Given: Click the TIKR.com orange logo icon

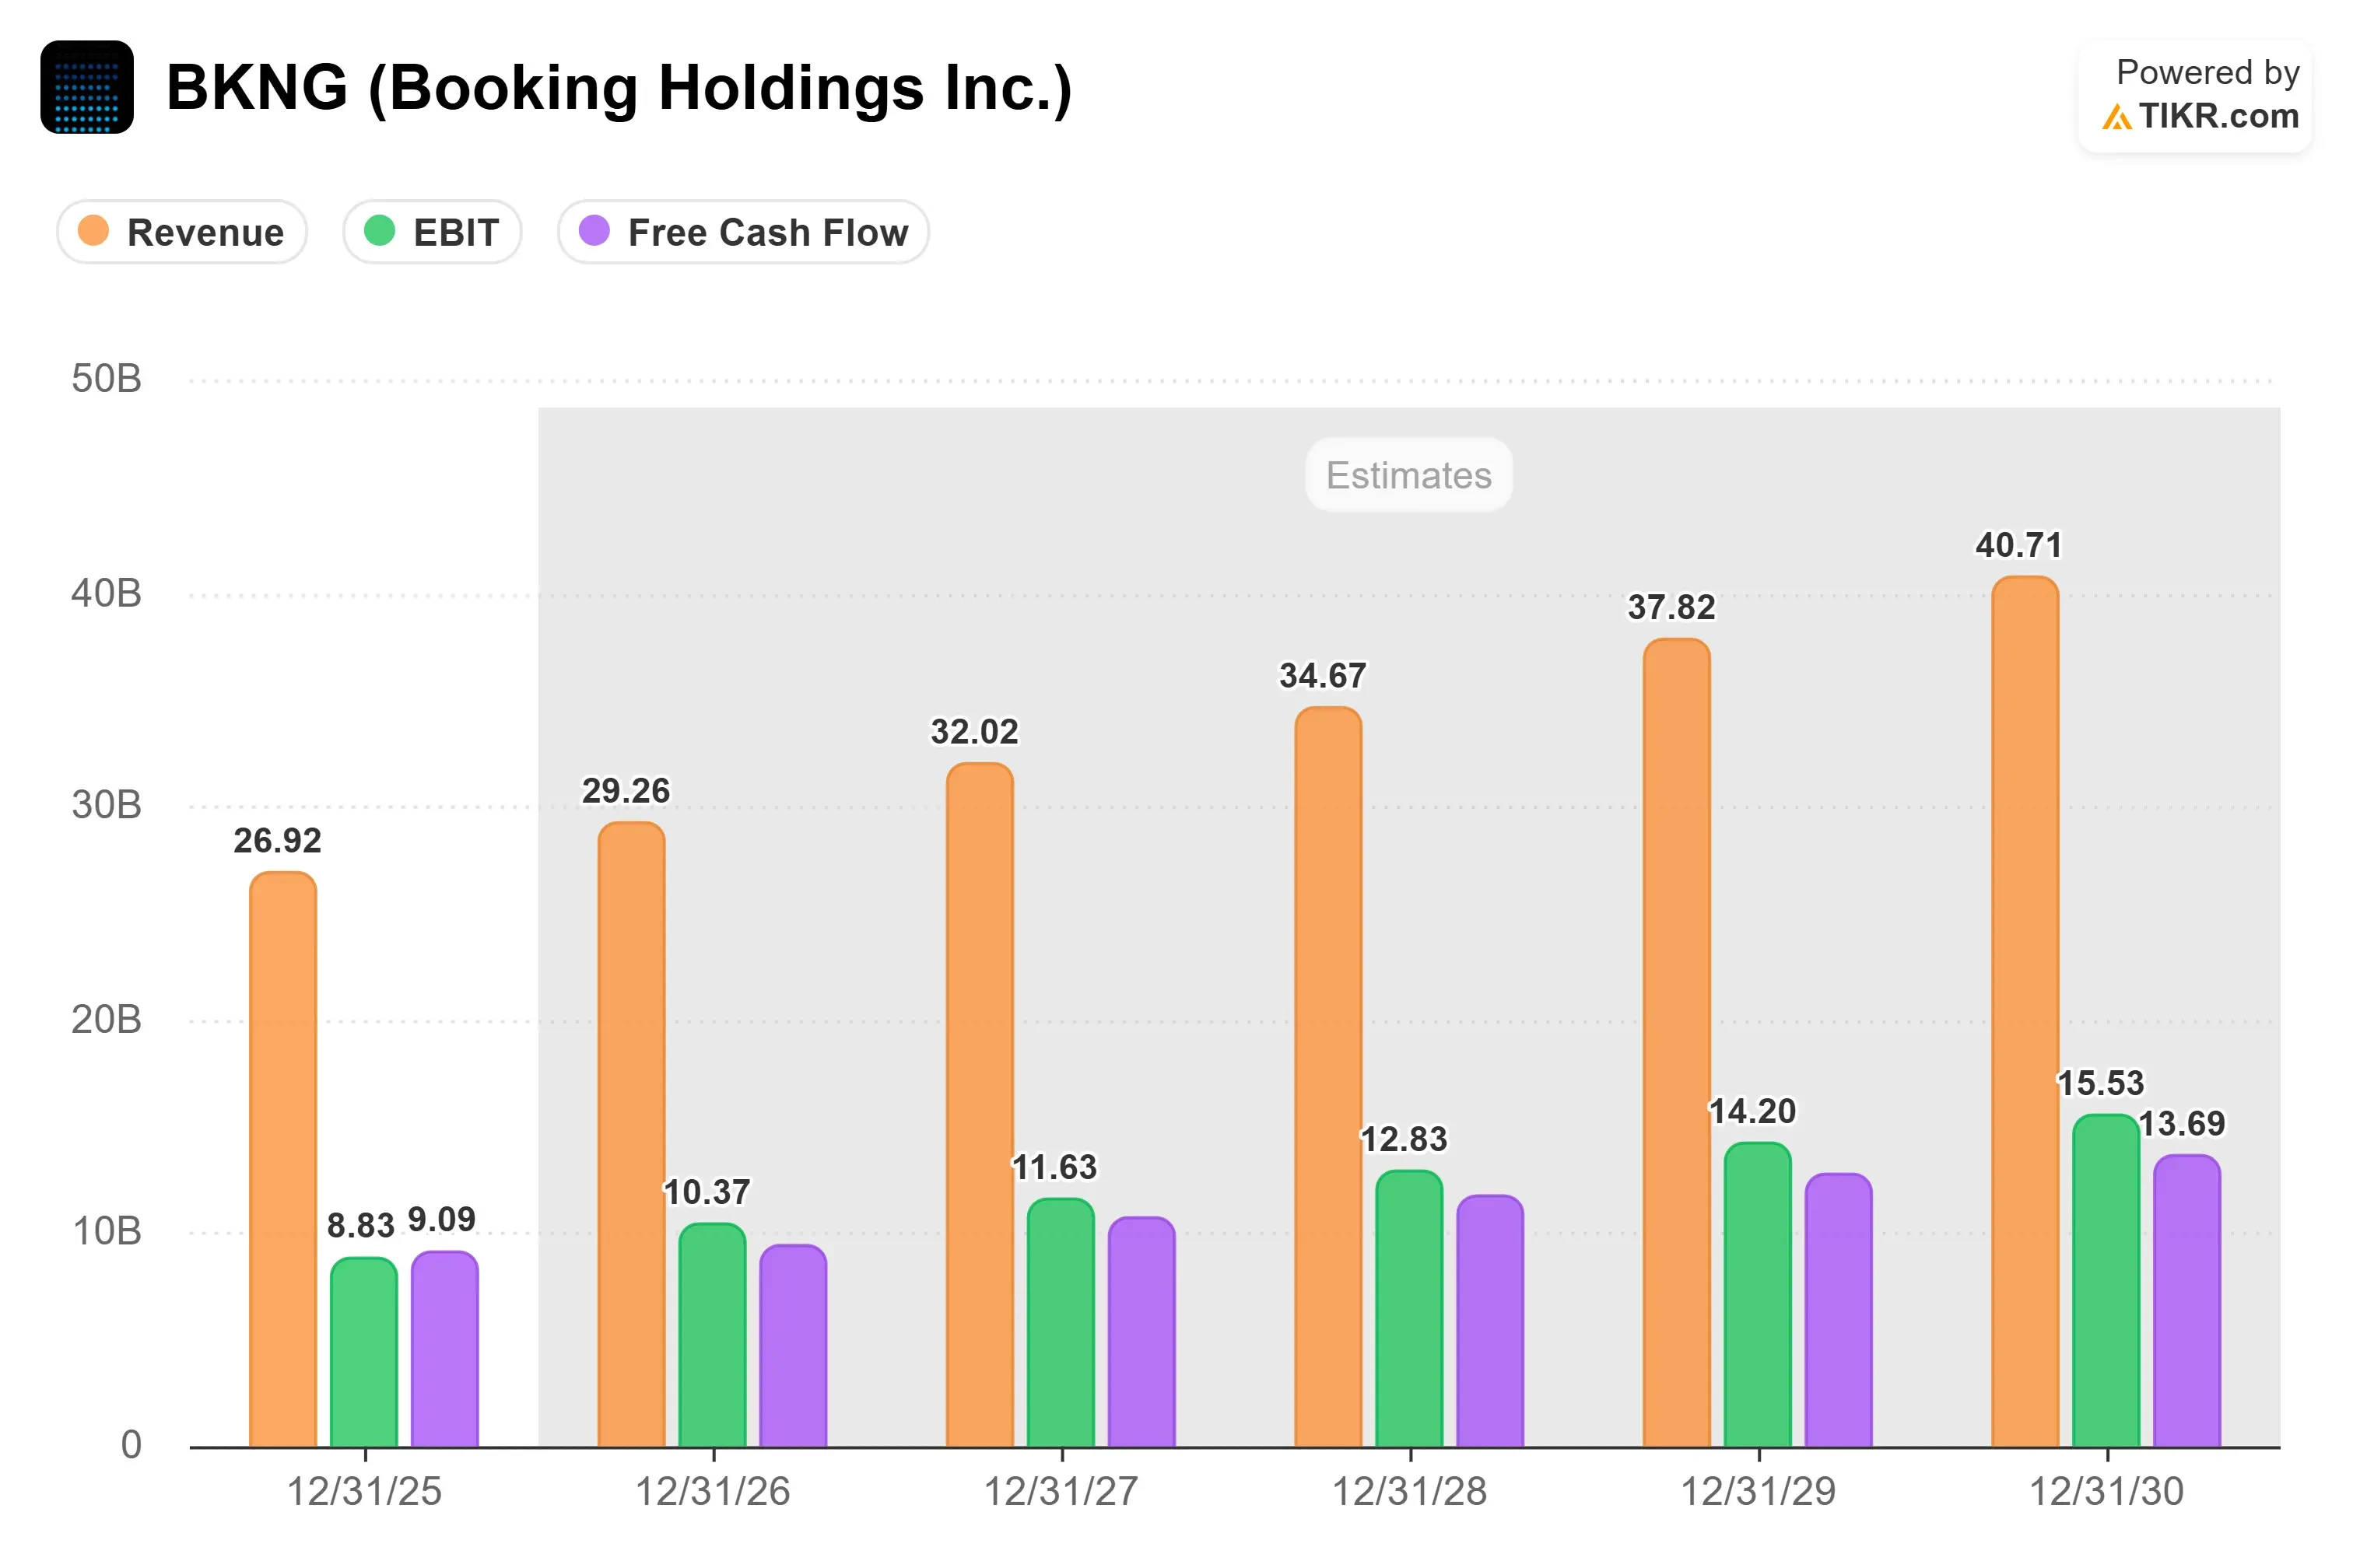Looking at the screenshot, I should [2116, 117].
